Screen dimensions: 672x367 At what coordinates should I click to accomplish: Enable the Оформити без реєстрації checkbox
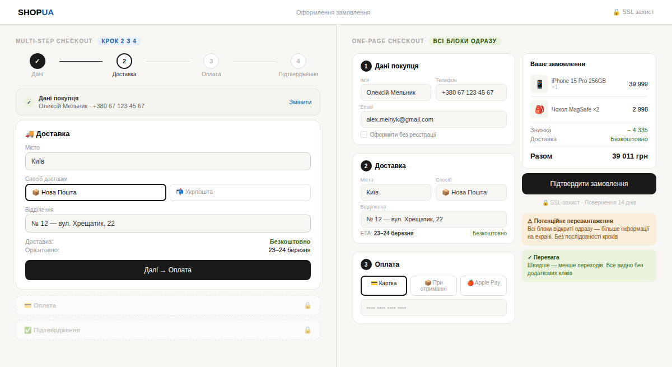point(363,134)
